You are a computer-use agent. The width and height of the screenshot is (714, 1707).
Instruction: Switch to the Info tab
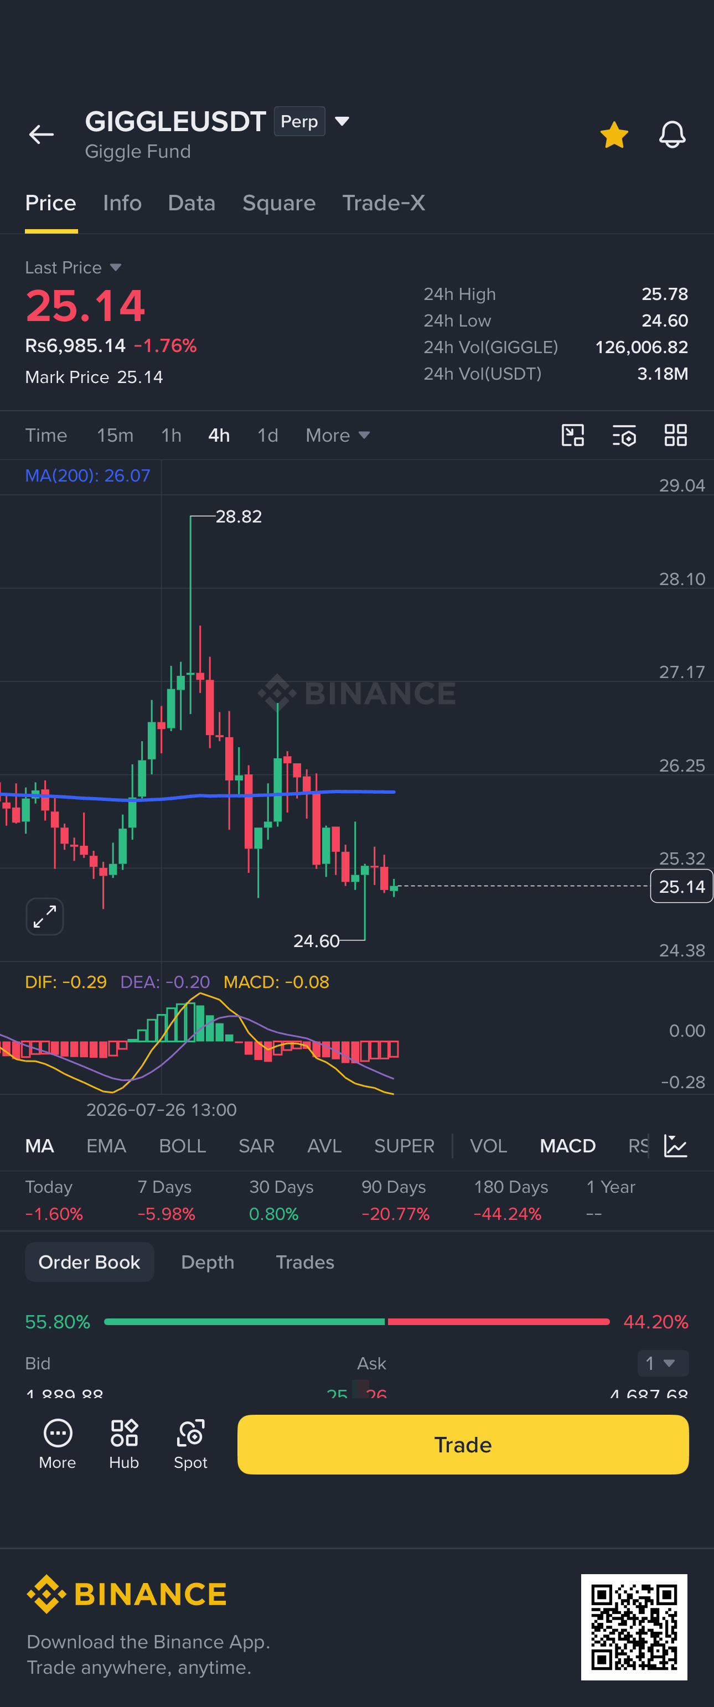(122, 203)
